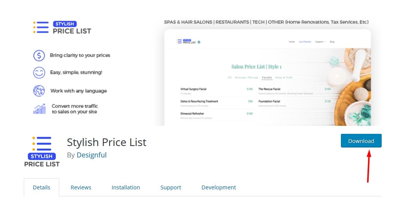Screen dimensions: 403x208
Task: Click the smiley face icon
Action: click(x=39, y=73)
